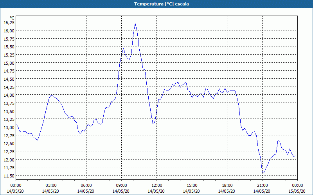Select the '14,25' temperature label
313x195 pixels.
pyautogui.click(x=9, y=87)
